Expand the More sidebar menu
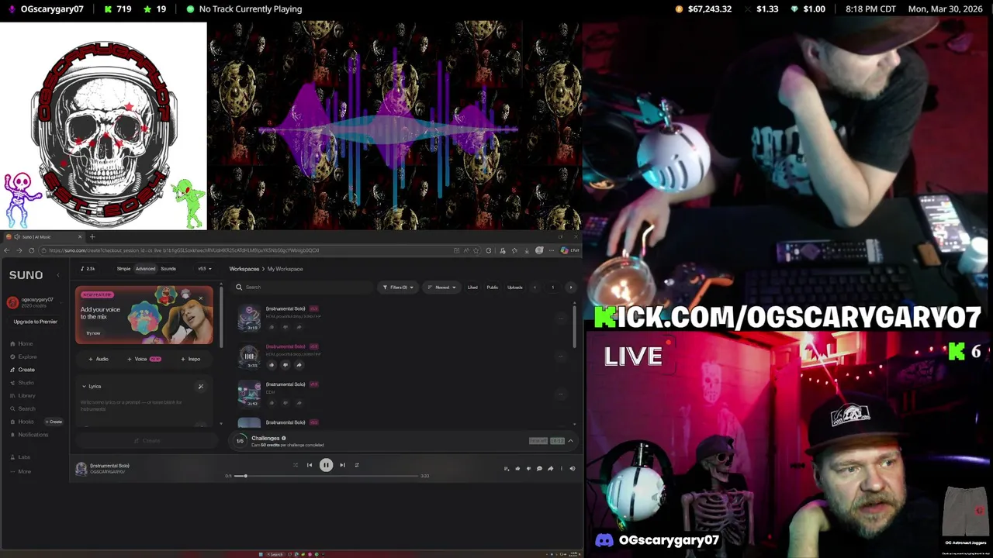 click(20, 471)
